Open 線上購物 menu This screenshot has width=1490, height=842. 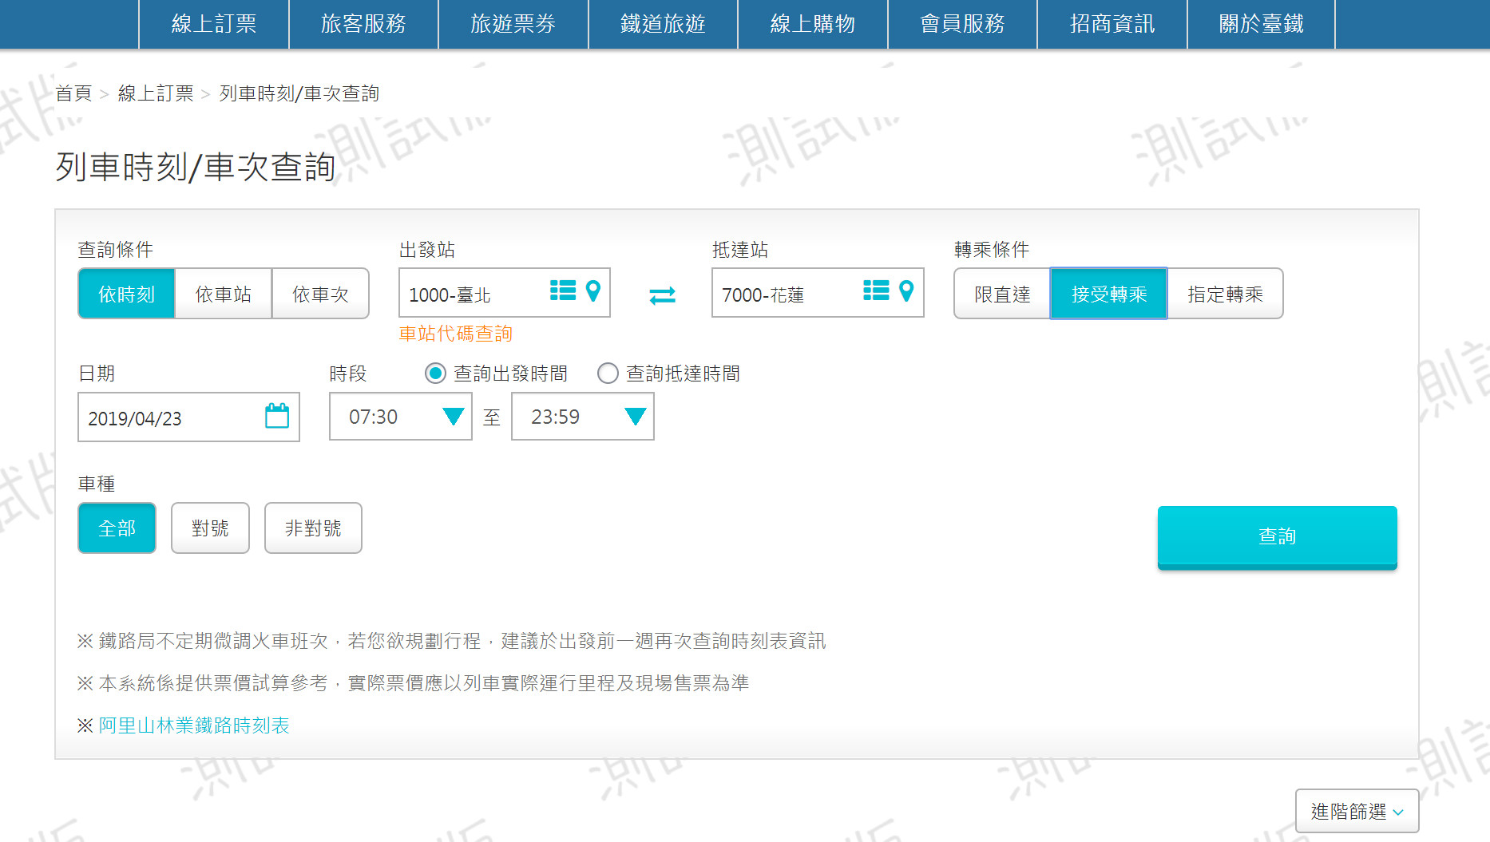(813, 24)
